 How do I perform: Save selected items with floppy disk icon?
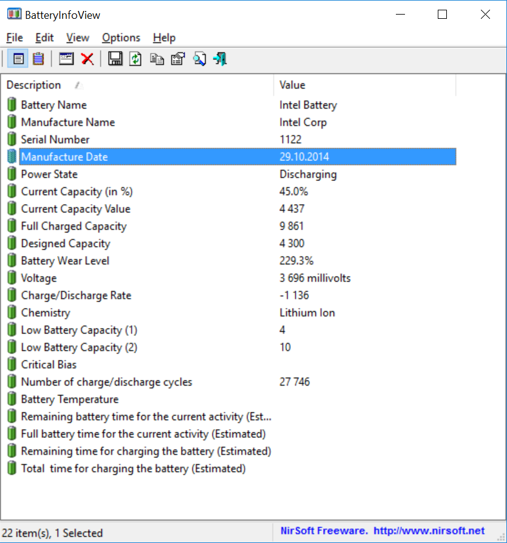pos(115,59)
